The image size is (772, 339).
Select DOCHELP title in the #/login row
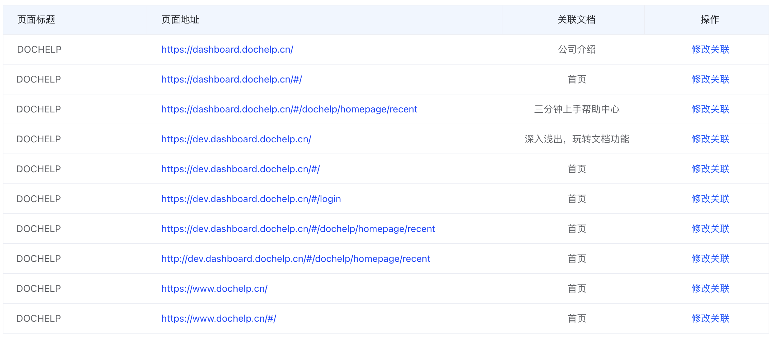click(x=39, y=199)
